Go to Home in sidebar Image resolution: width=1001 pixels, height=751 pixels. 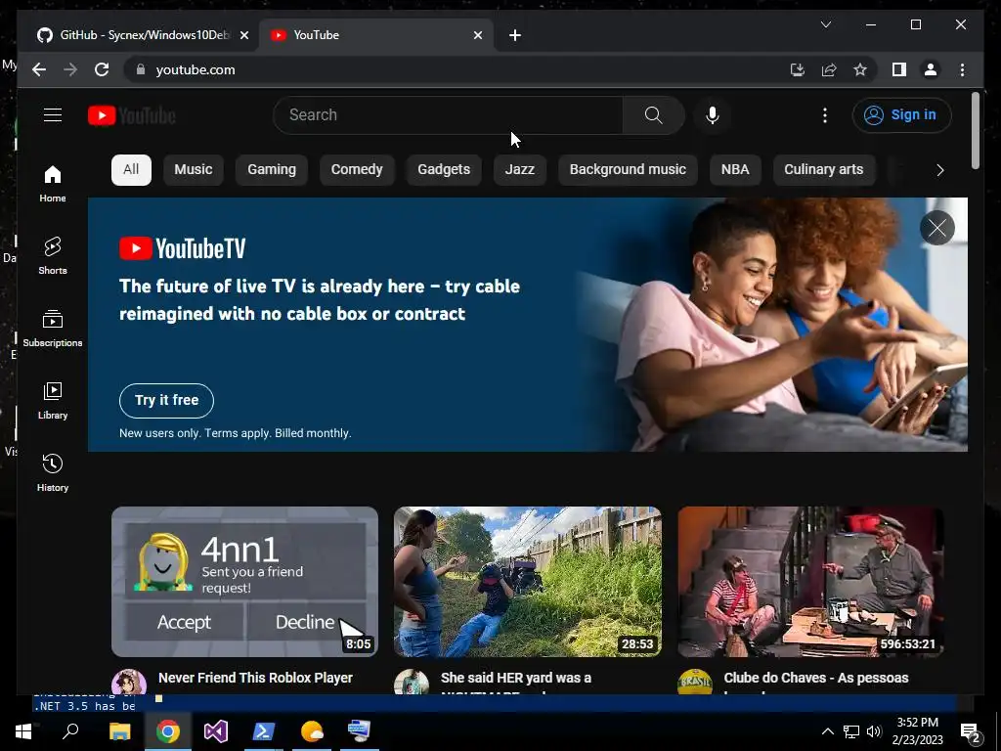pos(53,184)
